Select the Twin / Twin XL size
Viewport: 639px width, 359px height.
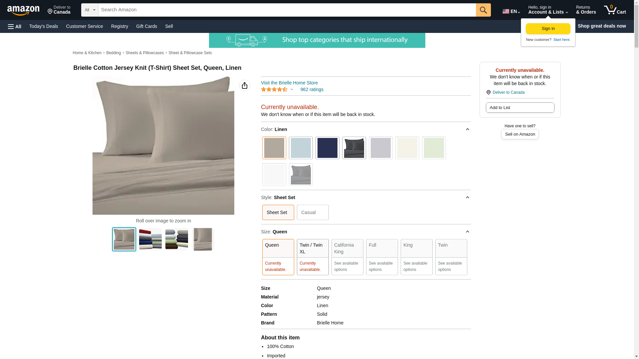coord(313,257)
